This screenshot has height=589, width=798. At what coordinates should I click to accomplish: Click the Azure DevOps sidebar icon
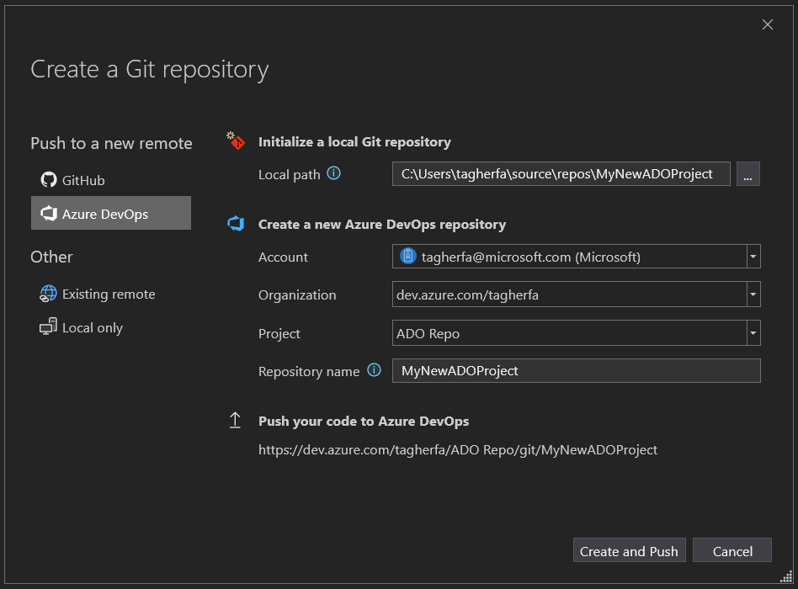coord(48,214)
